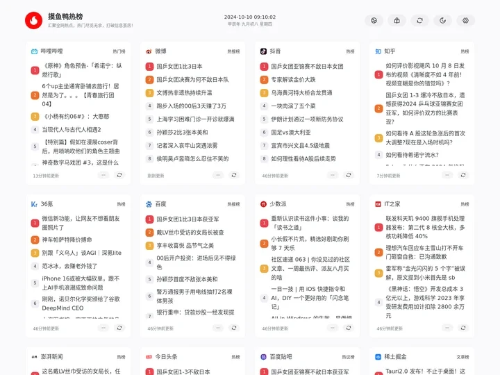The width and height of the screenshot is (500, 375).
Task: Open more options on IT之家 card
Action: point(447,328)
